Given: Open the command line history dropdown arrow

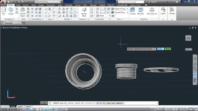Looking at the screenshot, I should click(157, 103).
